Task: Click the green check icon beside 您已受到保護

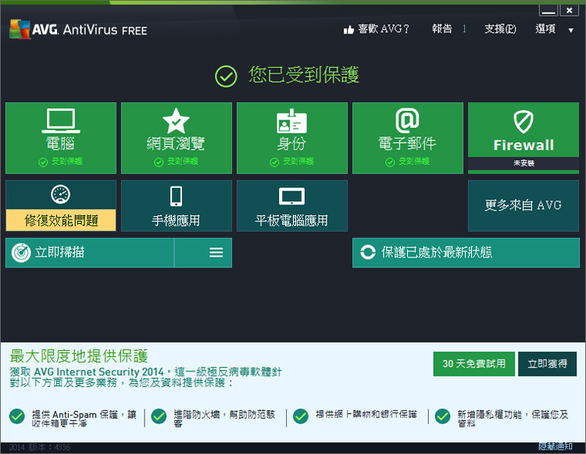Action: 226,76
